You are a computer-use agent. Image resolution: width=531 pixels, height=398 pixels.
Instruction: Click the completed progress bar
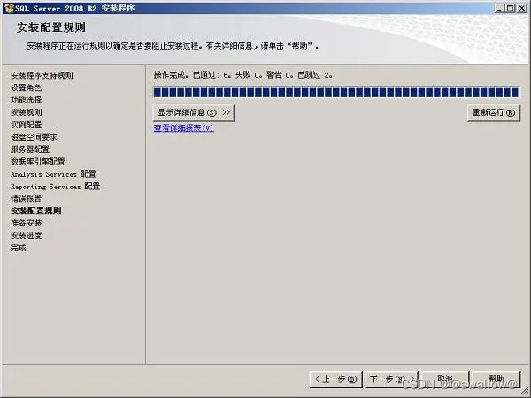click(336, 92)
